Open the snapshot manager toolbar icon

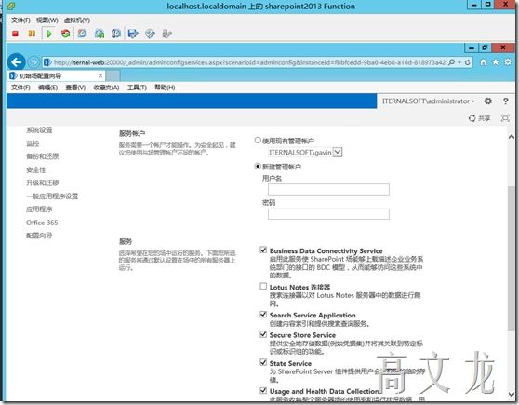click(116, 34)
